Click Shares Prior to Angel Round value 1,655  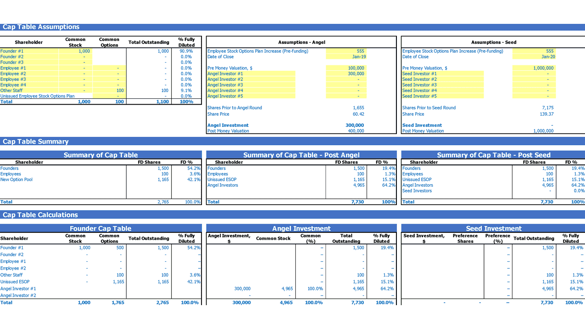[358, 108]
